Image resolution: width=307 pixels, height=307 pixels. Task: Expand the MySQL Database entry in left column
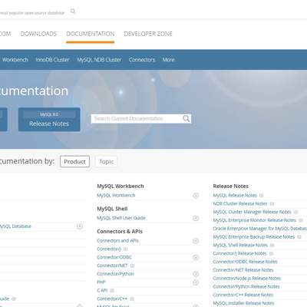[80, 226]
